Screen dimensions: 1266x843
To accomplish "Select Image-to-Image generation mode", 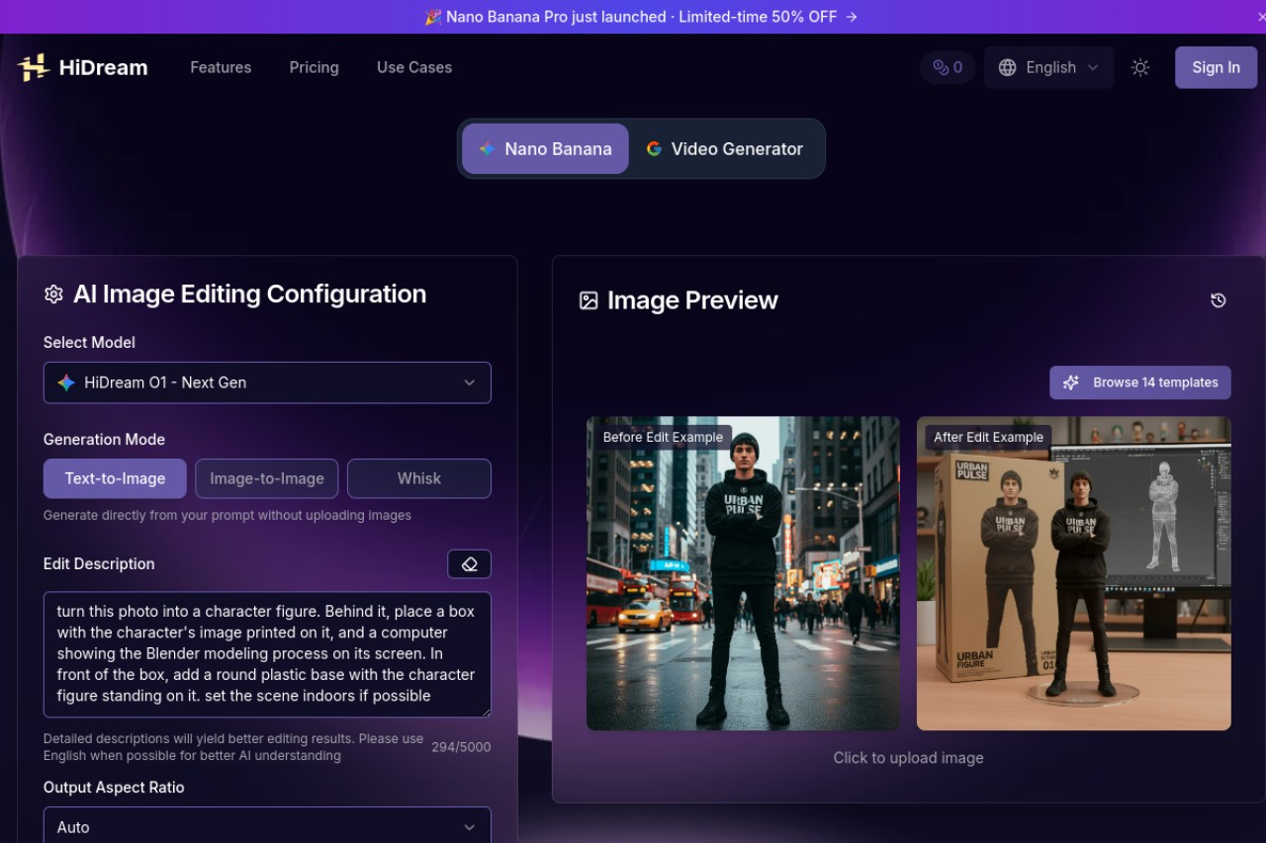I will (x=267, y=478).
